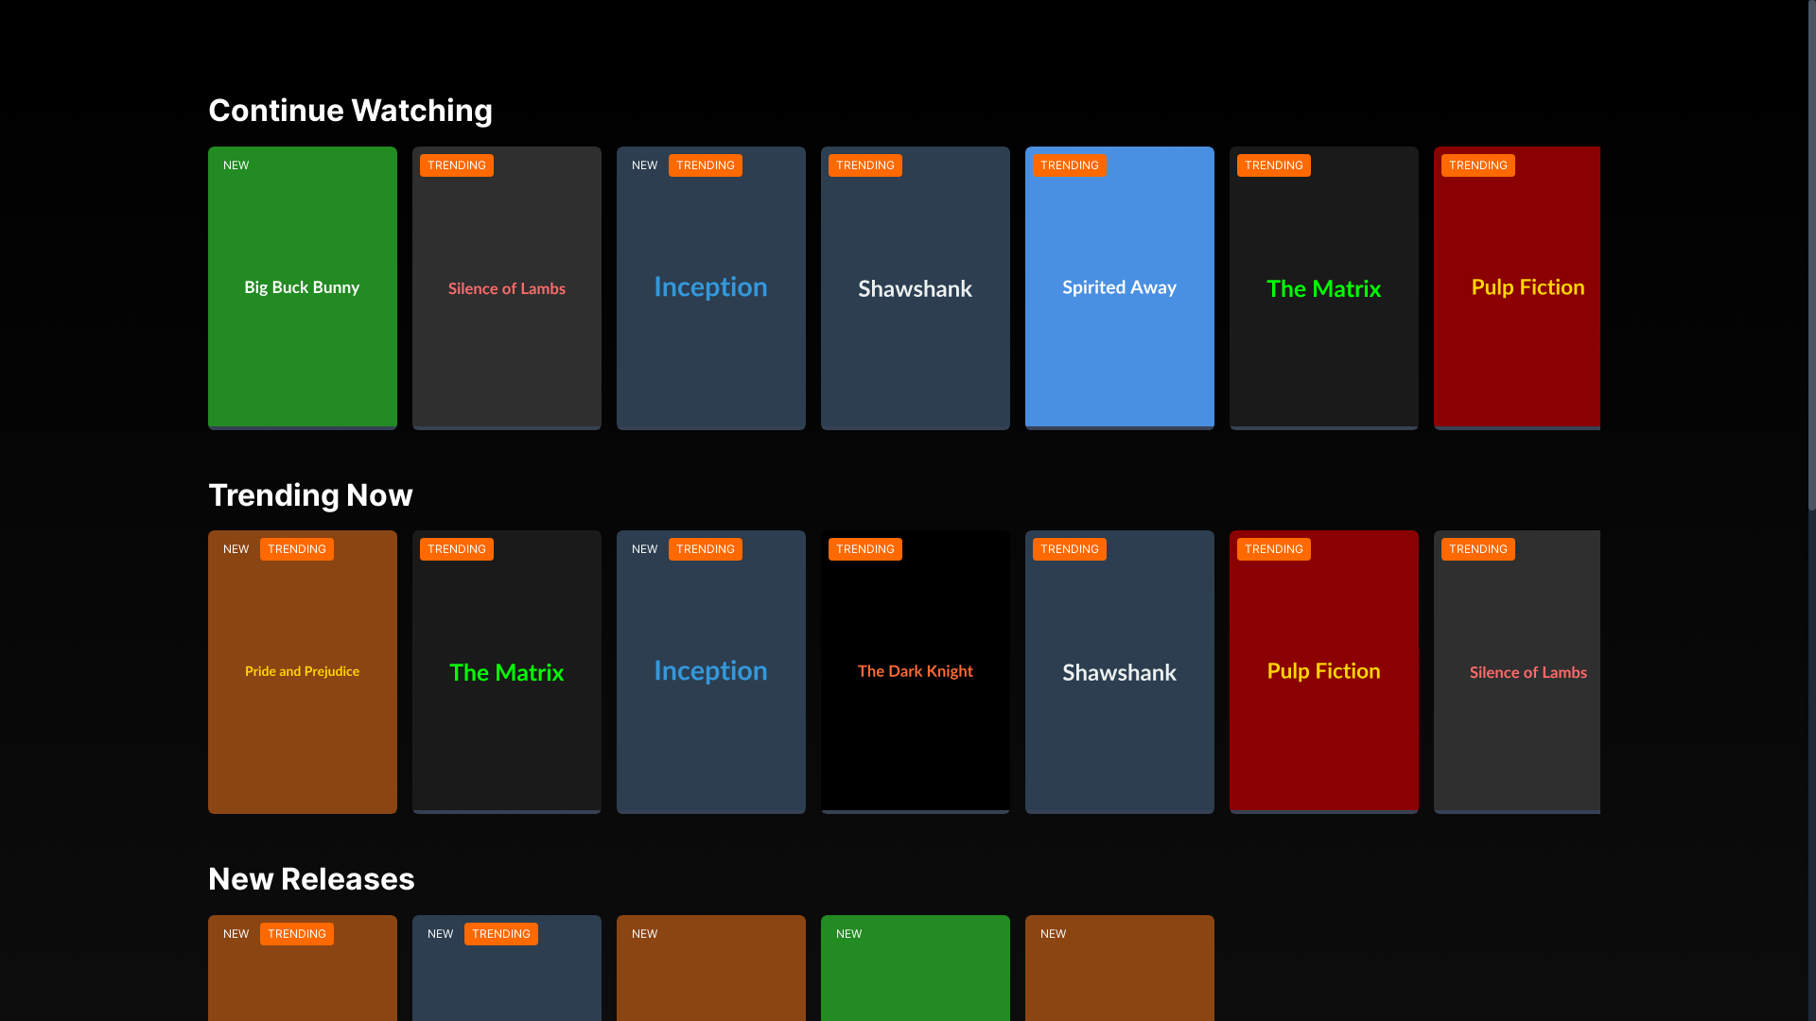Image resolution: width=1816 pixels, height=1021 pixels.
Task: Select The Matrix in Trending Now row
Action: pyautogui.click(x=507, y=671)
